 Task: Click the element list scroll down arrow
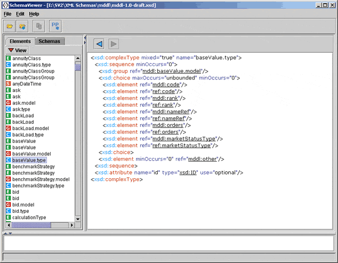tap(78, 219)
